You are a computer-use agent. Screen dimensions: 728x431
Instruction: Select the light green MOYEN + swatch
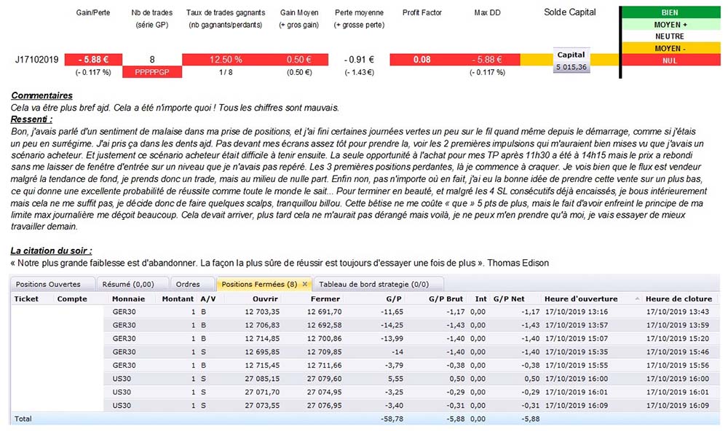tap(671, 25)
